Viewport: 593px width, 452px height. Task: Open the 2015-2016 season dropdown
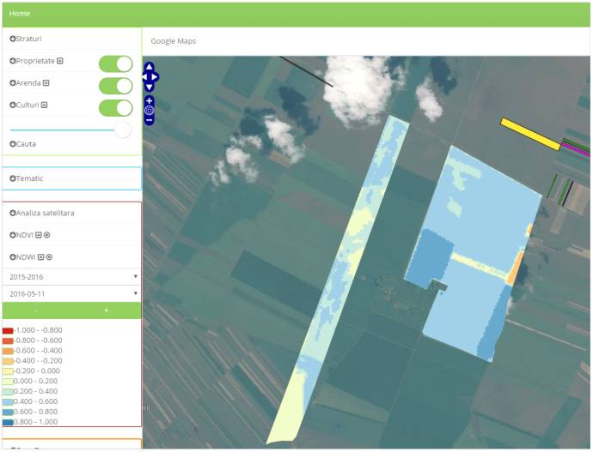(72, 277)
